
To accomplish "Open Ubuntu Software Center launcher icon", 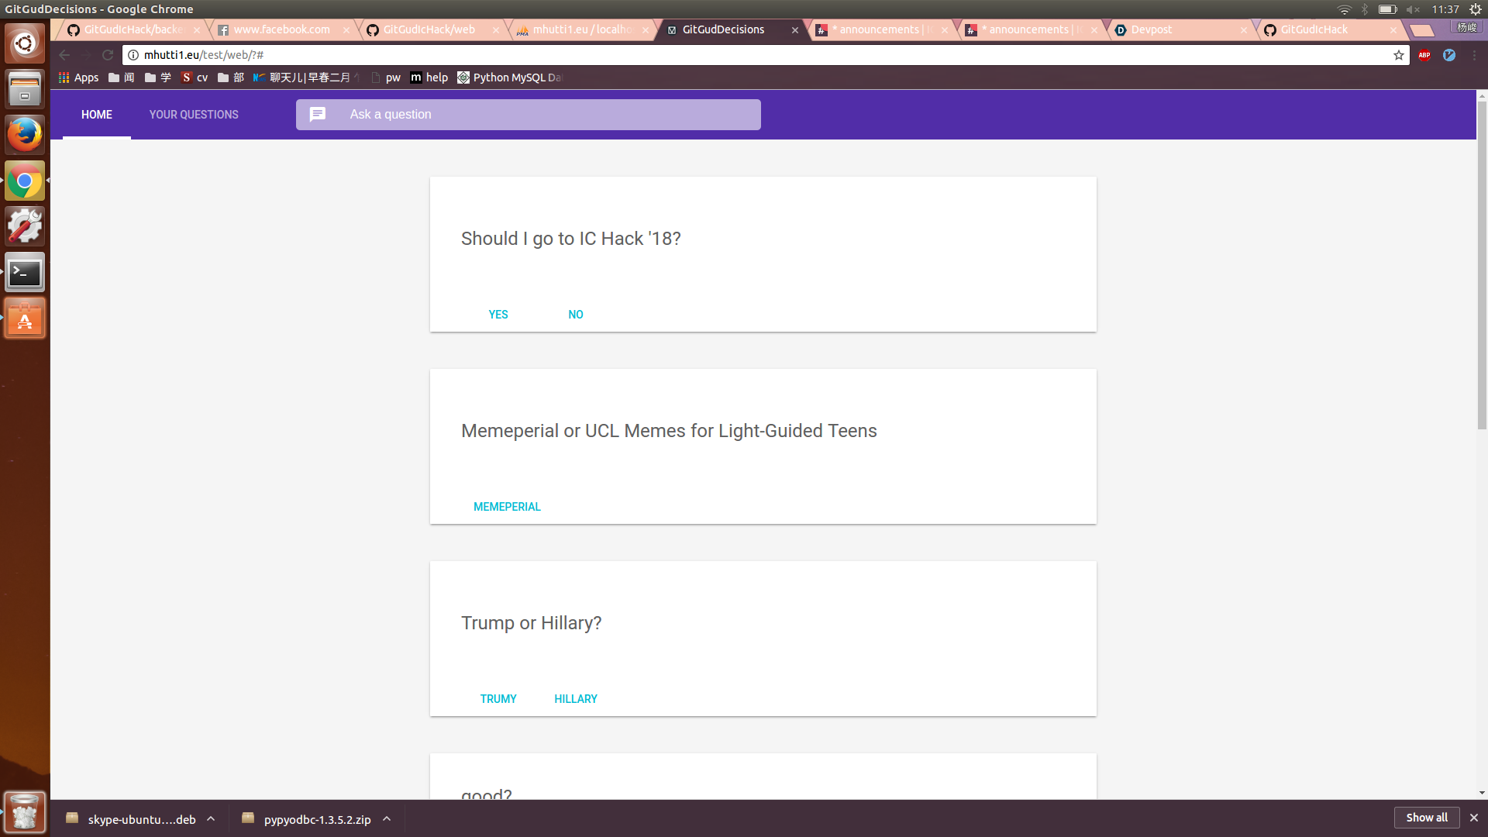I will pyautogui.click(x=25, y=319).
